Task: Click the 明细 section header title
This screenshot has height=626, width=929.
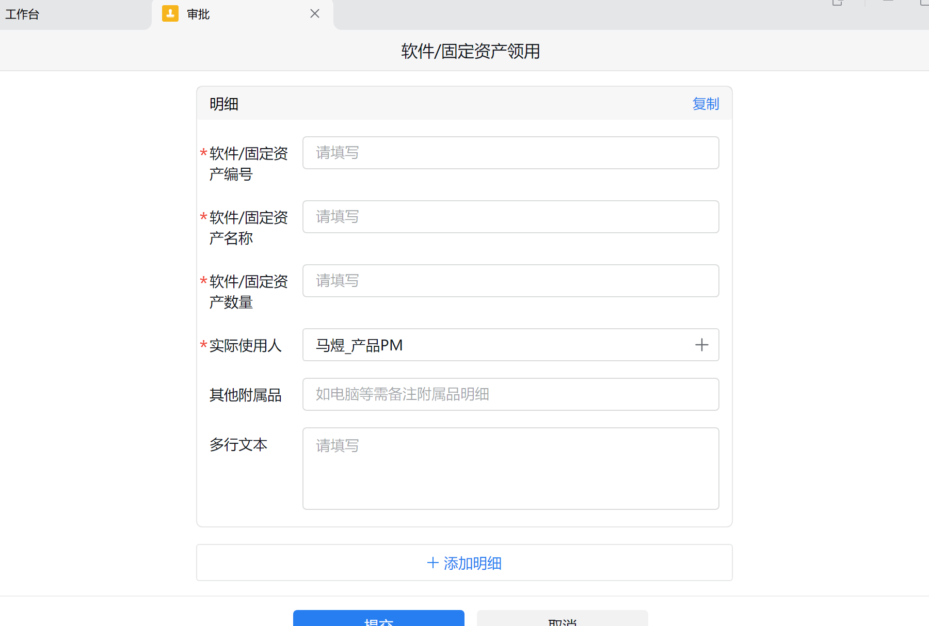Action: click(x=224, y=104)
